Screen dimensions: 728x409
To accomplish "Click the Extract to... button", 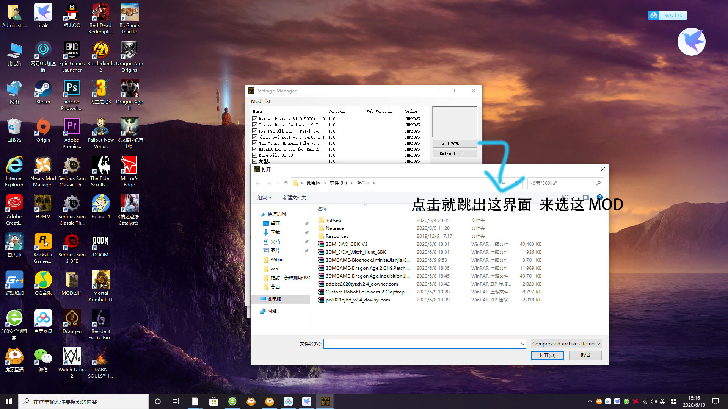I will click(x=454, y=154).
